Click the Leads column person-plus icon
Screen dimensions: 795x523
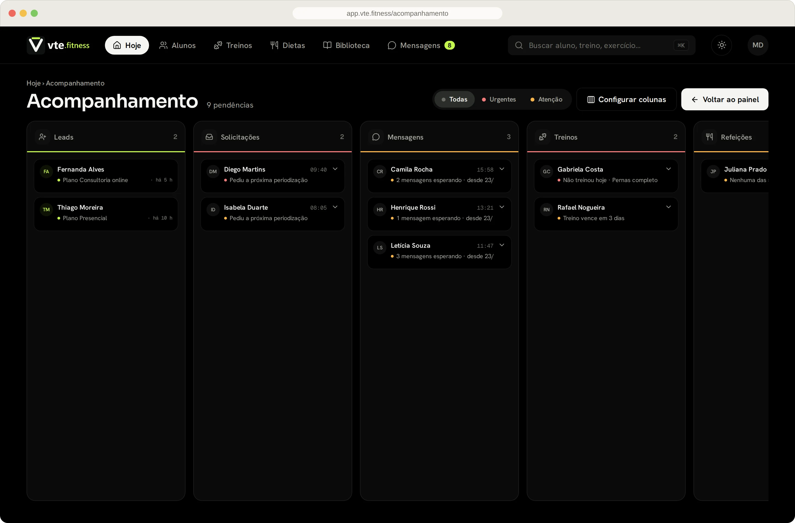[43, 137]
